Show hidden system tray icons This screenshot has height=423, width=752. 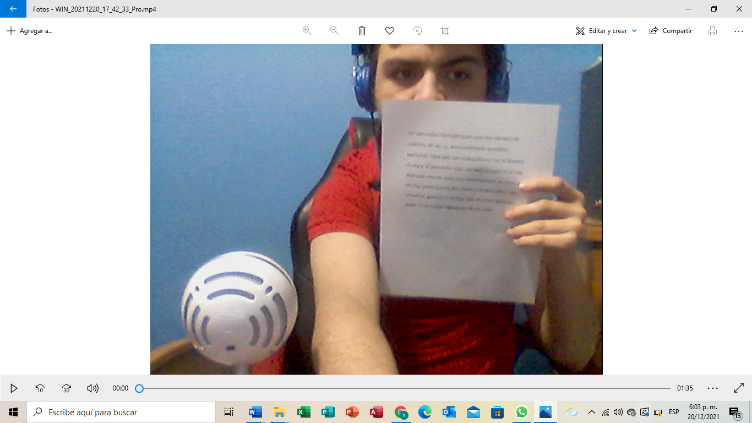tap(592, 412)
